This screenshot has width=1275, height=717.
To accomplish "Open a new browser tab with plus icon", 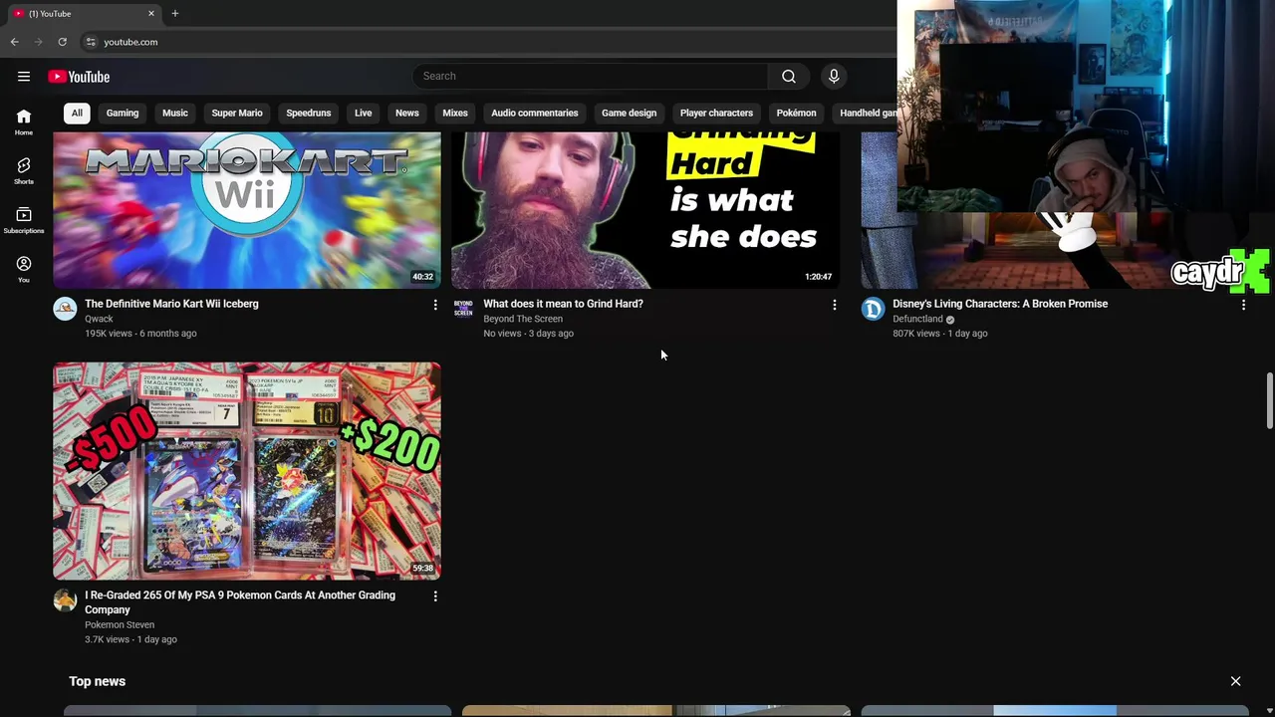I will [x=175, y=13].
